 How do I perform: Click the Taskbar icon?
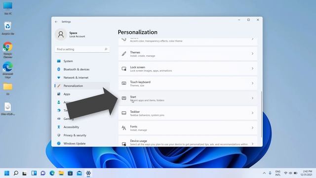tap(124, 113)
